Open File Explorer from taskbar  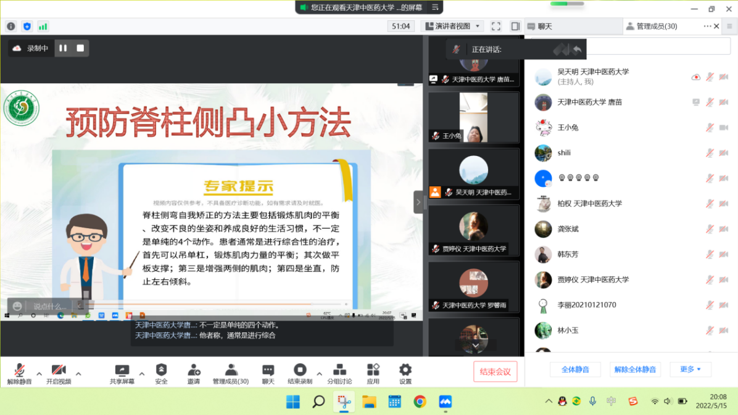pos(369,402)
